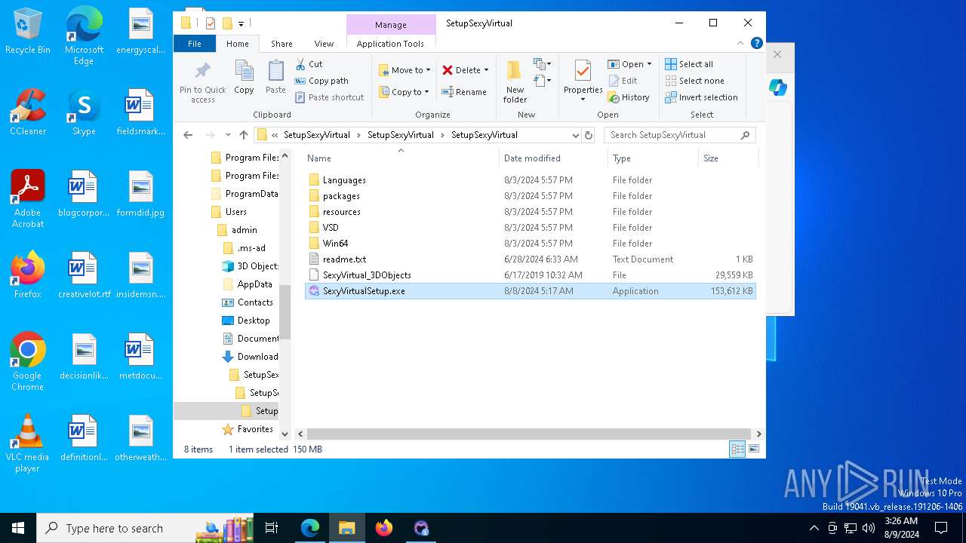Show hidden tray icons chevron

[x=814, y=528]
